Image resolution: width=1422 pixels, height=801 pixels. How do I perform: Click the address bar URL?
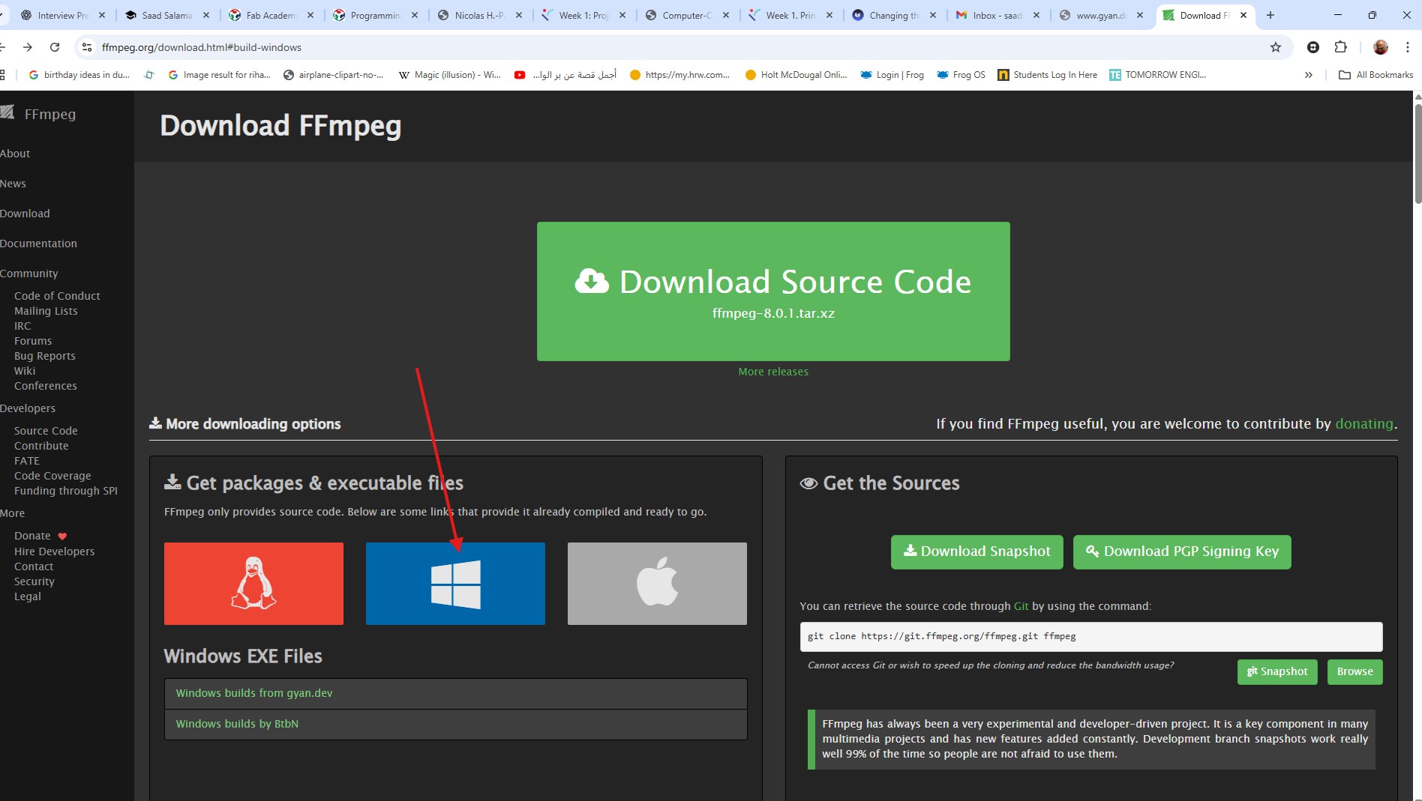click(x=202, y=47)
